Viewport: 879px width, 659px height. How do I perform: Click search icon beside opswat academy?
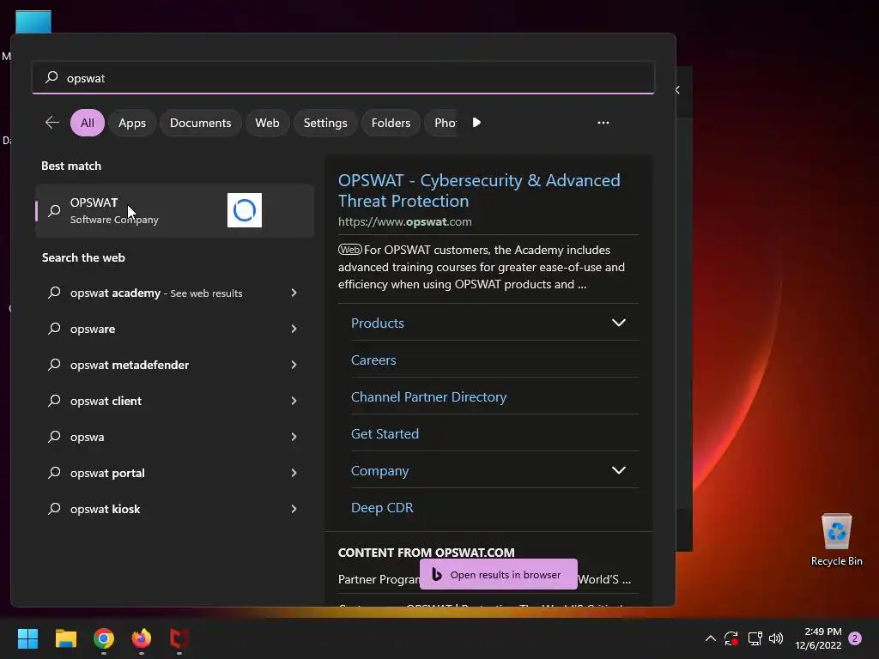54,293
